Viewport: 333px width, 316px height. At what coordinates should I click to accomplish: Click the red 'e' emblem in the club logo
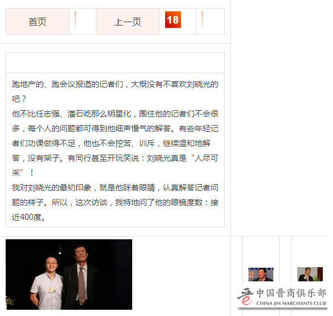tap(246, 300)
